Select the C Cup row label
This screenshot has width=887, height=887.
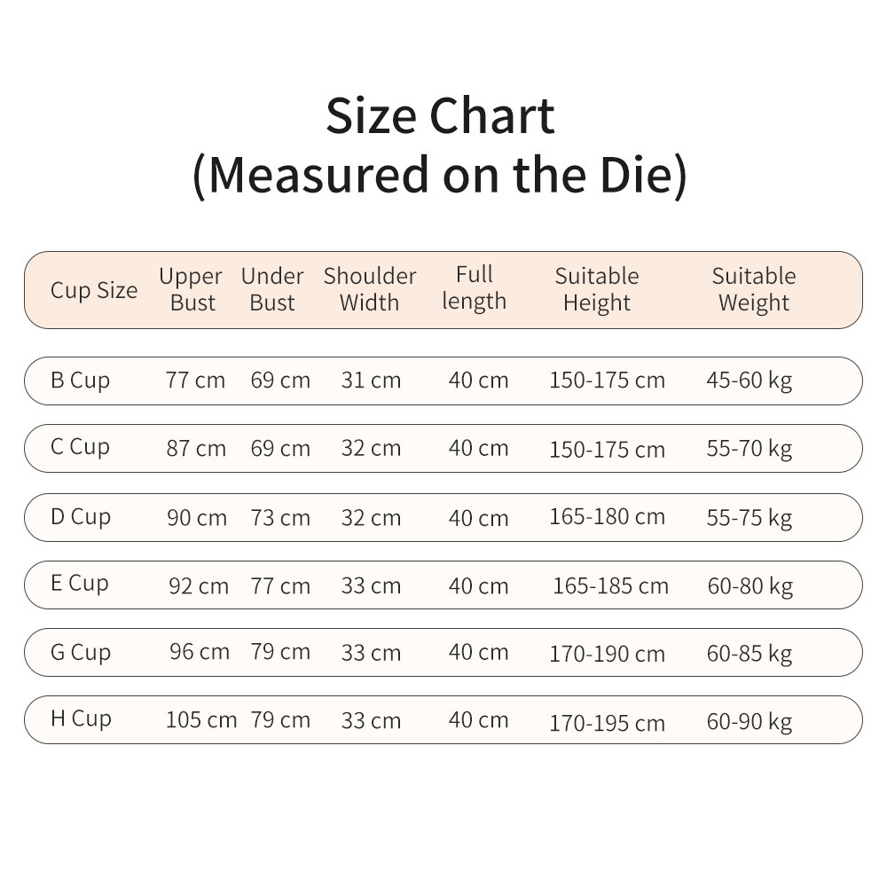(x=81, y=447)
